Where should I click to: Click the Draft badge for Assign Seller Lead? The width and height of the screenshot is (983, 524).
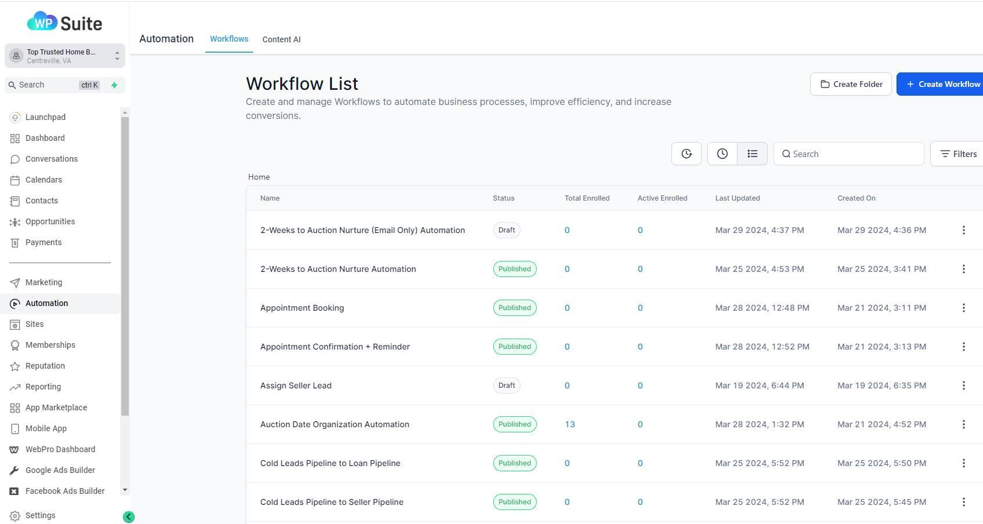click(507, 385)
